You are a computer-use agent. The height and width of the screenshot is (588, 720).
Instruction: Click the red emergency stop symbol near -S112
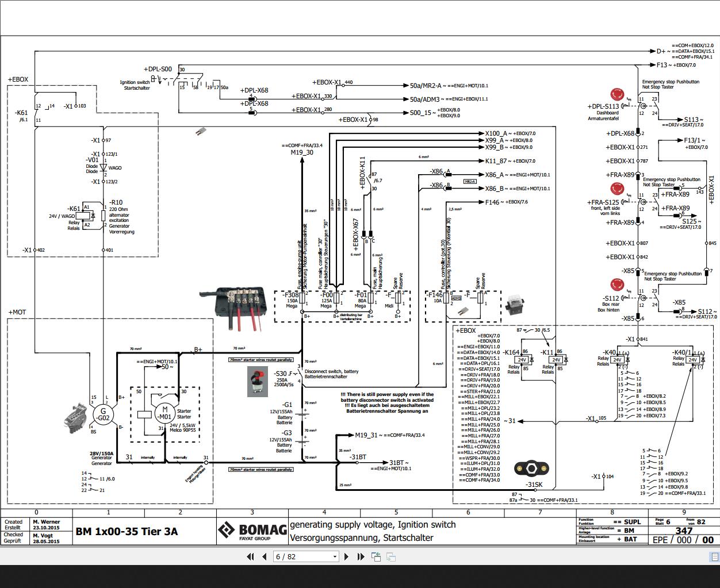(617, 284)
